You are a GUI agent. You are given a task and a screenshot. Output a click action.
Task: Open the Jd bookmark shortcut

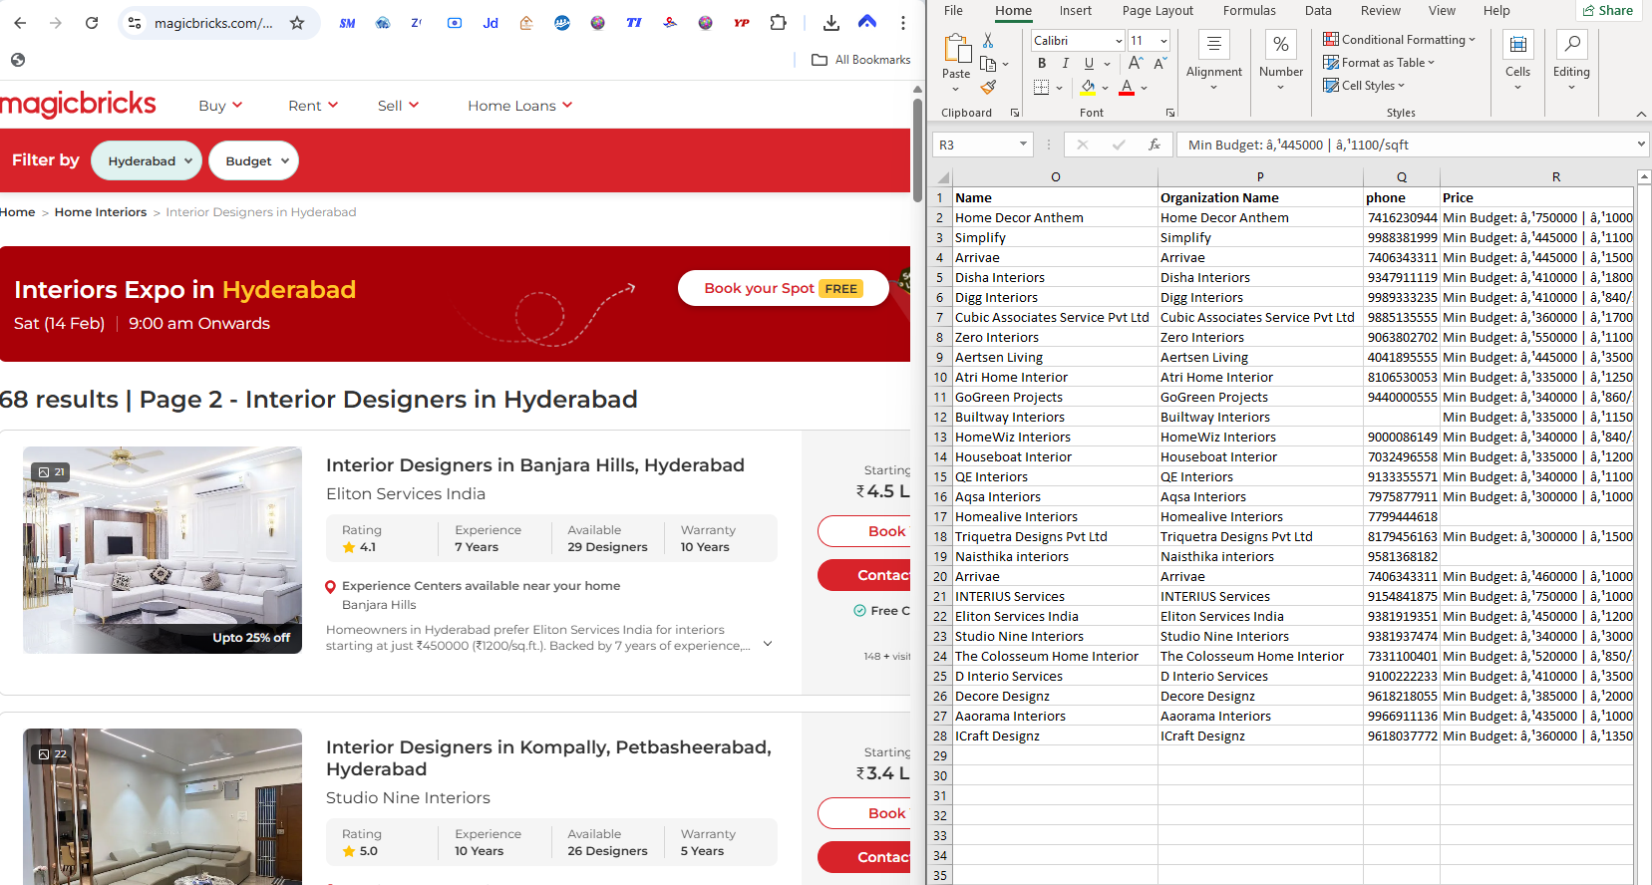click(491, 23)
